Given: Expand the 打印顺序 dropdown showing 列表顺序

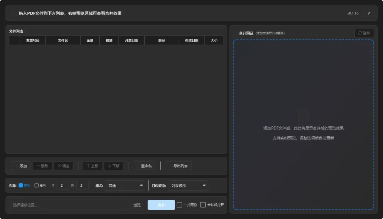Looking at the screenshot, I should click(188, 186).
